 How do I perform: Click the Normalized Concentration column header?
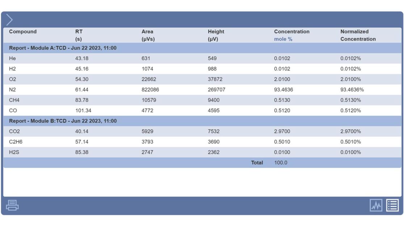pos(358,35)
